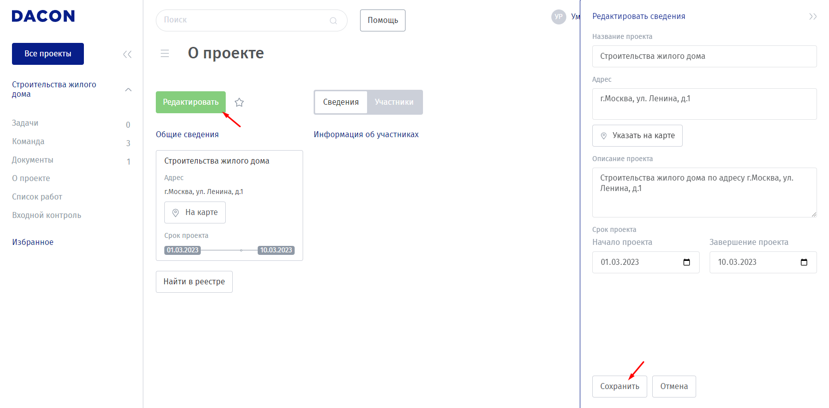Open Документы in the sidebar
The image size is (829, 408).
[x=32, y=160]
